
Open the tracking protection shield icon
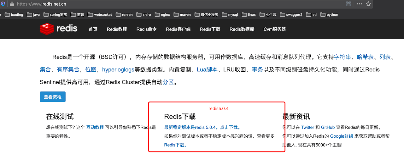click(x=3, y=4)
